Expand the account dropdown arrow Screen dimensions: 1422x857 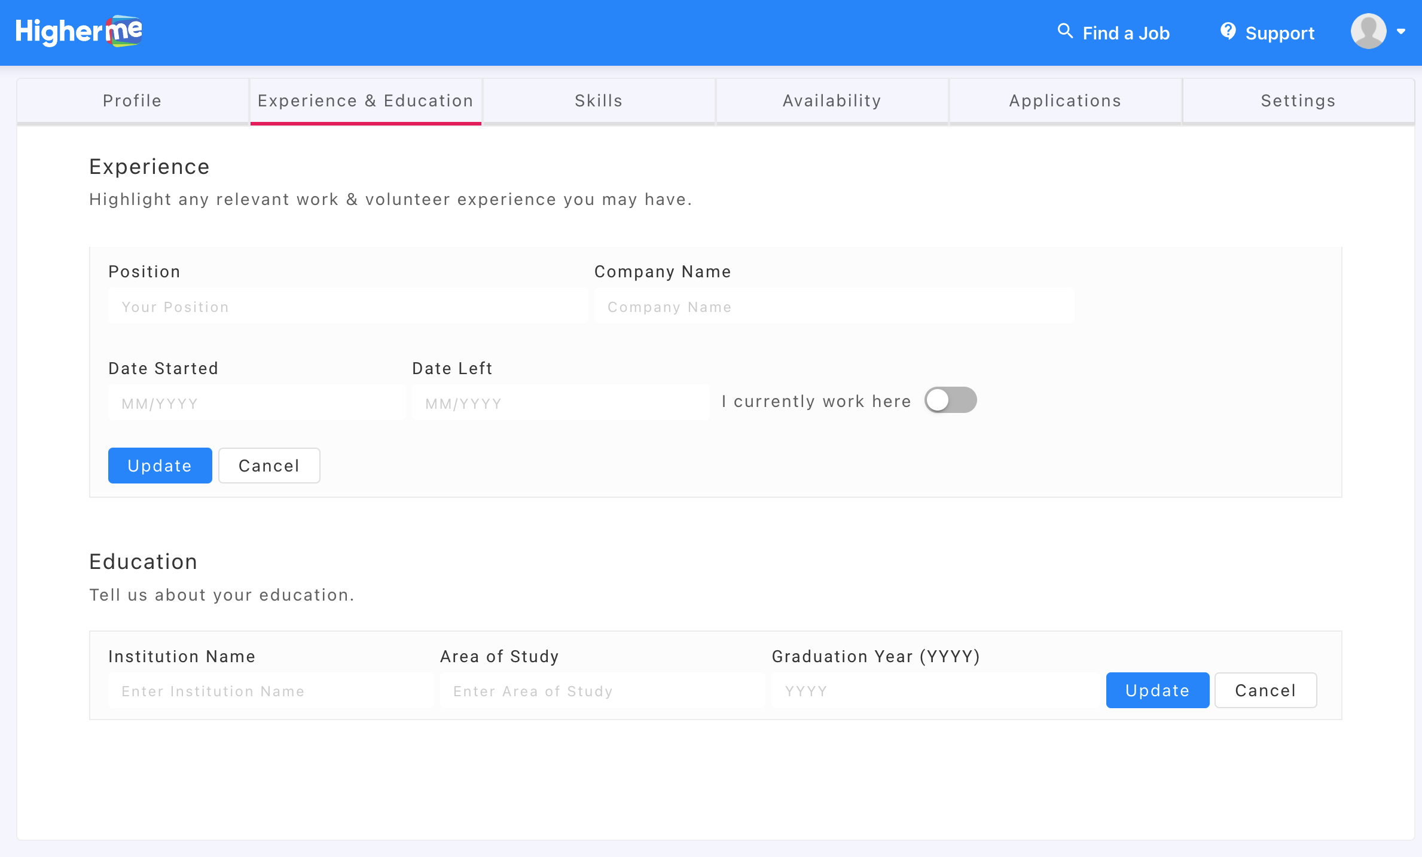pyautogui.click(x=1401, y=32)
